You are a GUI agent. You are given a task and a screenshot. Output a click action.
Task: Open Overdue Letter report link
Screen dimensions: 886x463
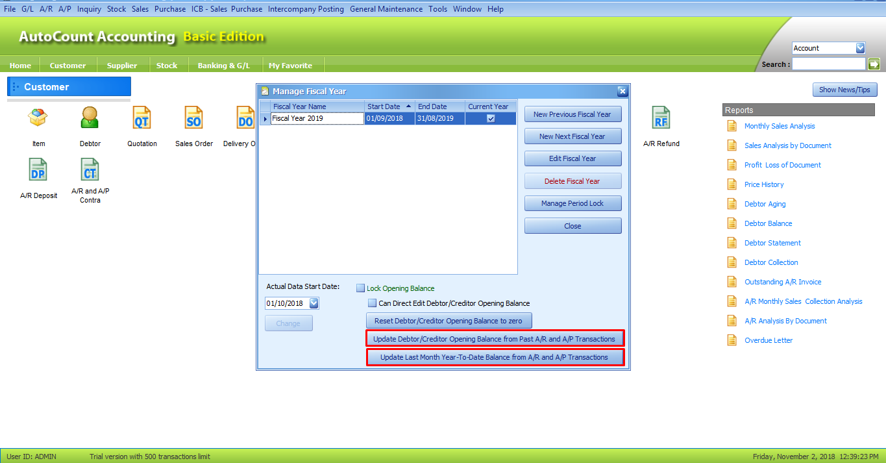point(769,340)
